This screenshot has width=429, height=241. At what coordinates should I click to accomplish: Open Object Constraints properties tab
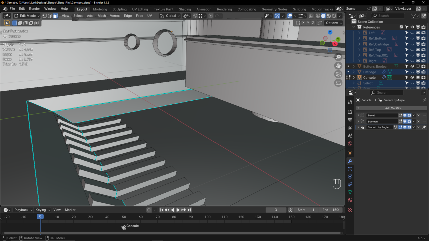point(350,184)
